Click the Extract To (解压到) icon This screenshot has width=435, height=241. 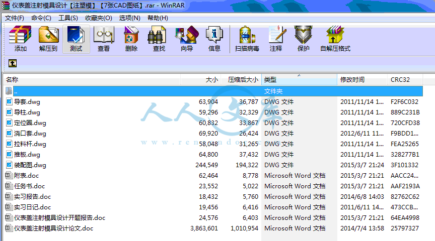pyautogui.click(x=48, y=35)
